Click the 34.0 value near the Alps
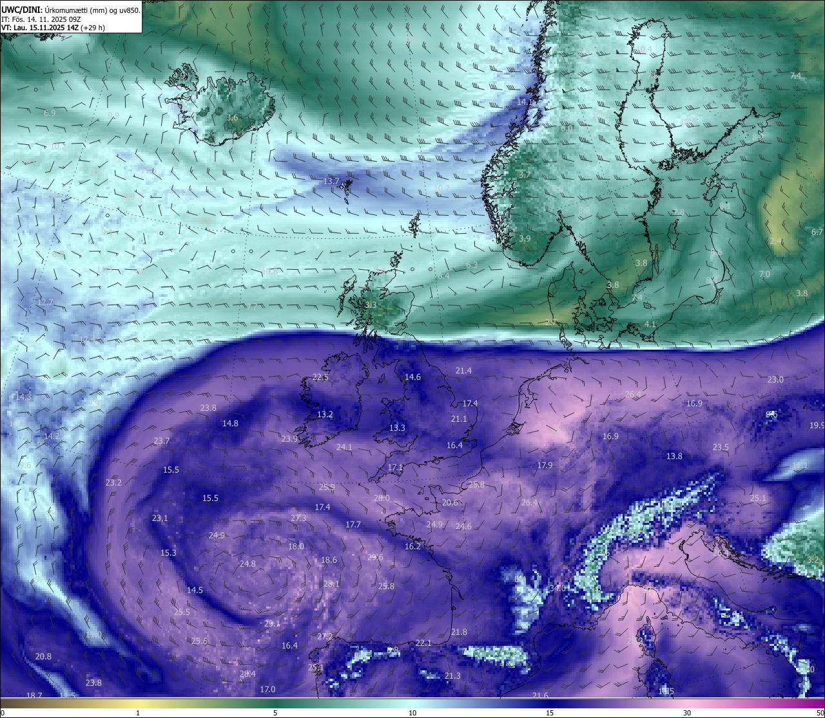The image size is (825, 718). tap(558, 589)
